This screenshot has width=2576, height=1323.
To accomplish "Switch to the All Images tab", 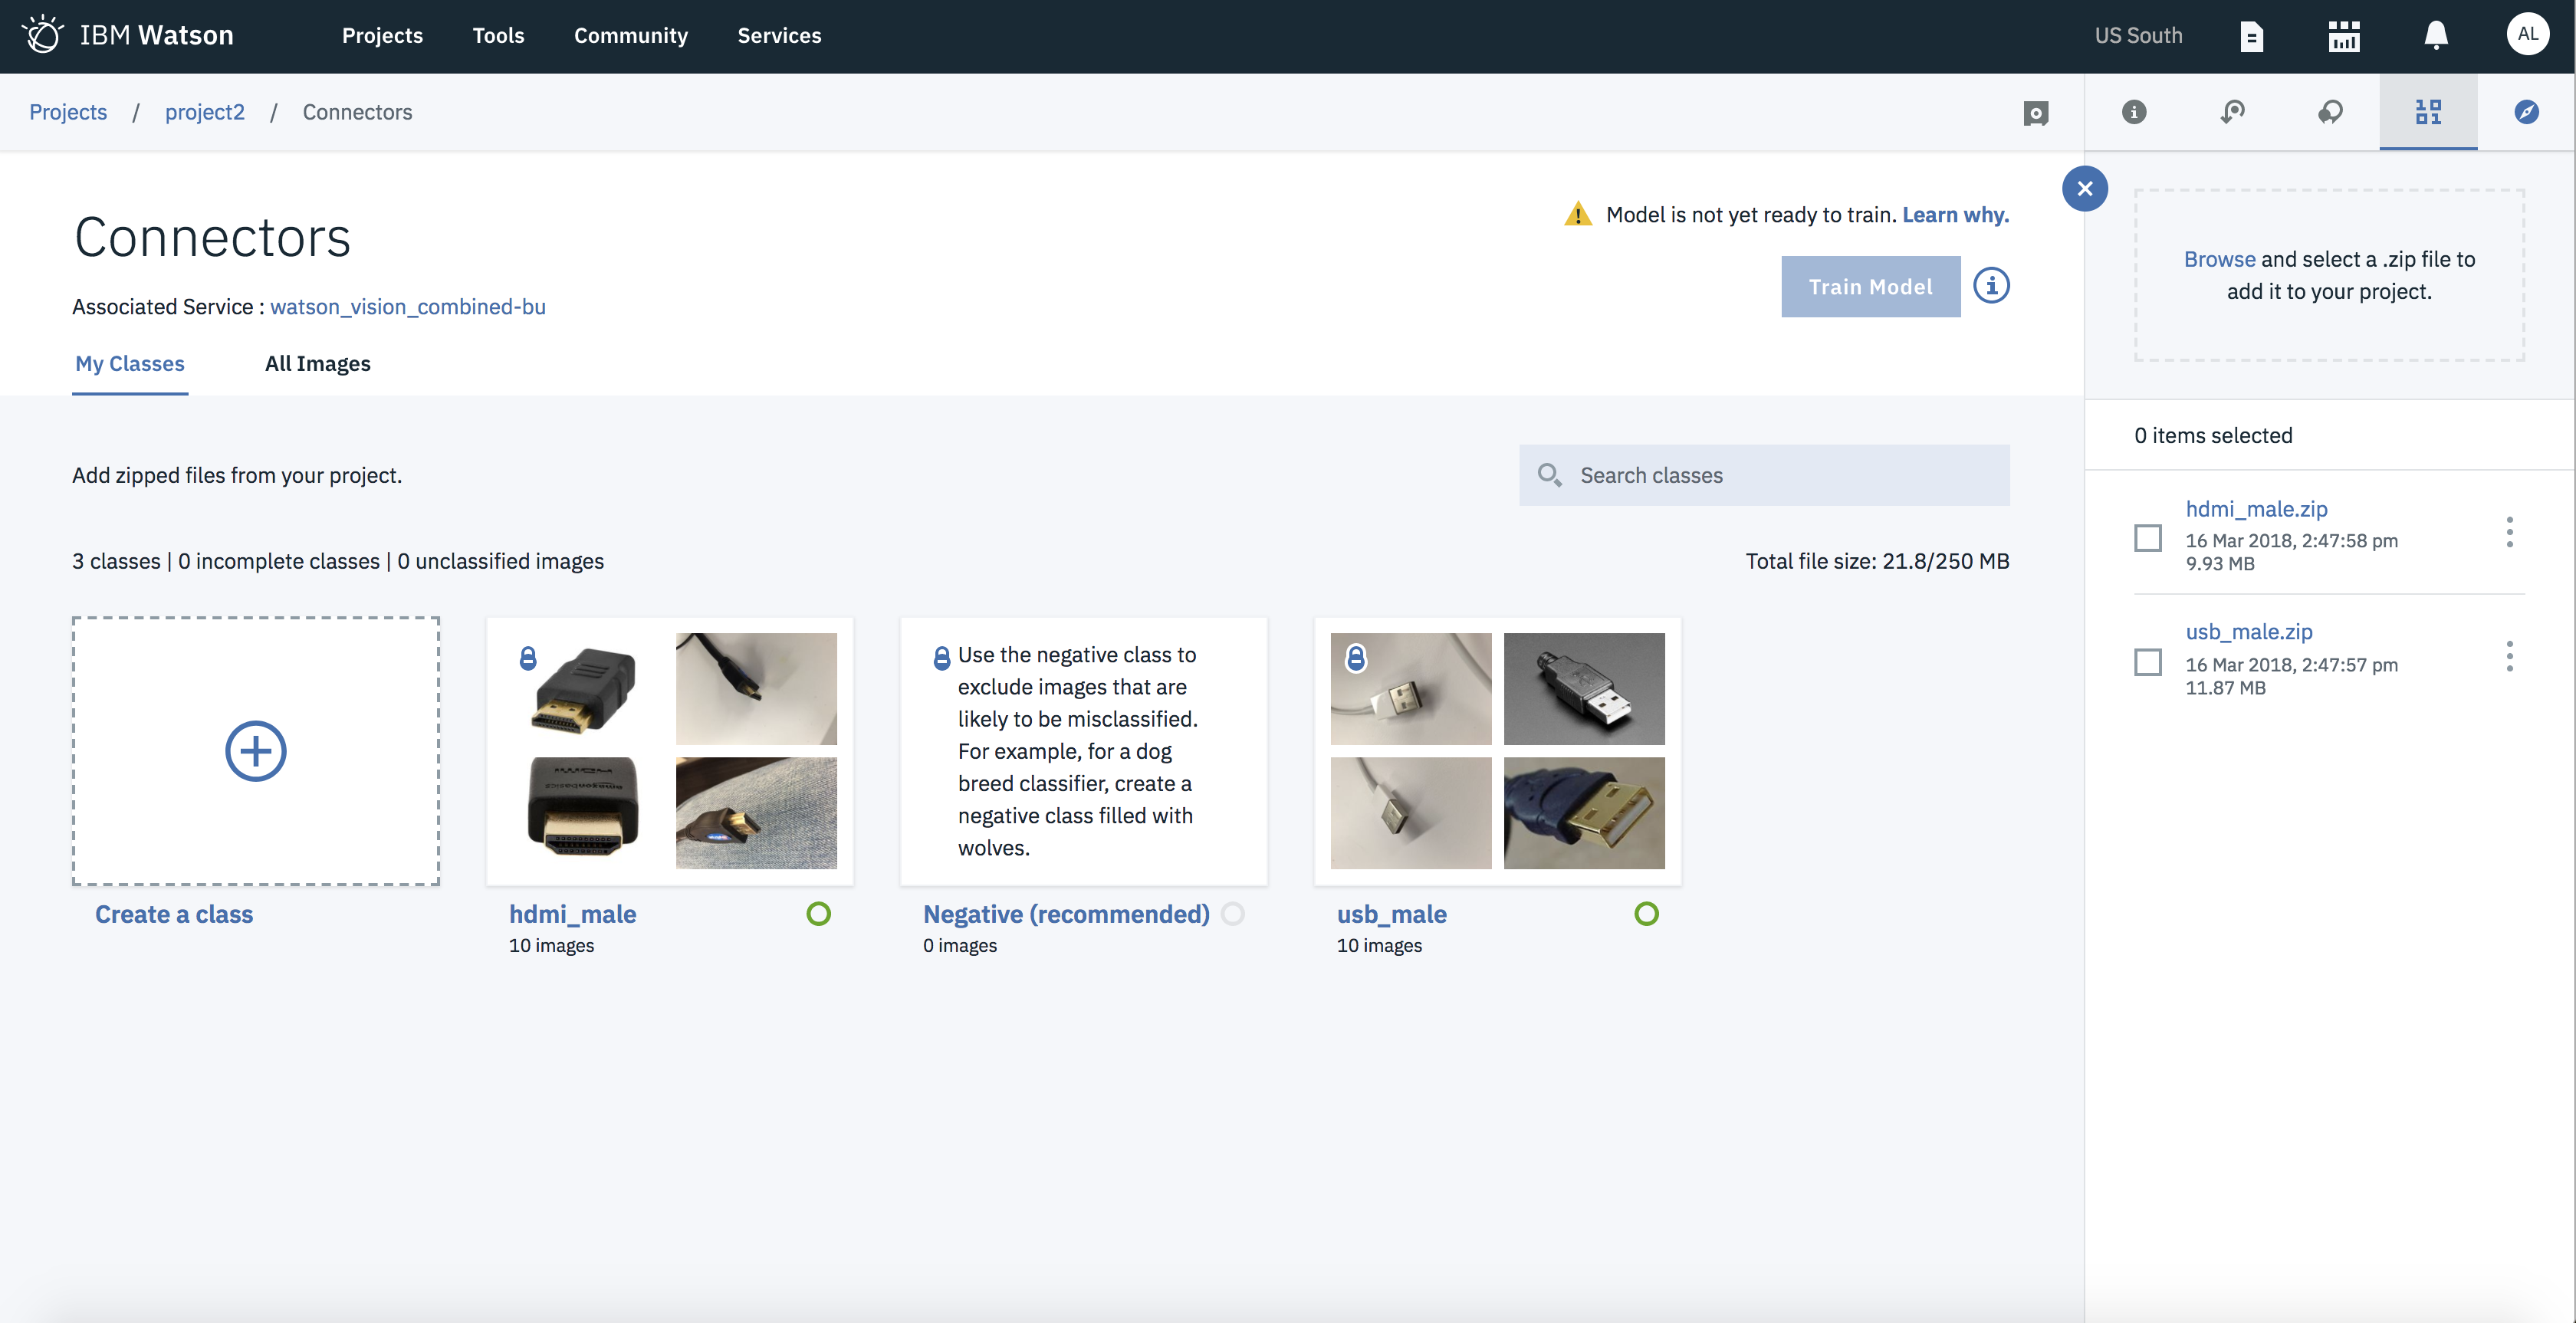I will point(317,364).
